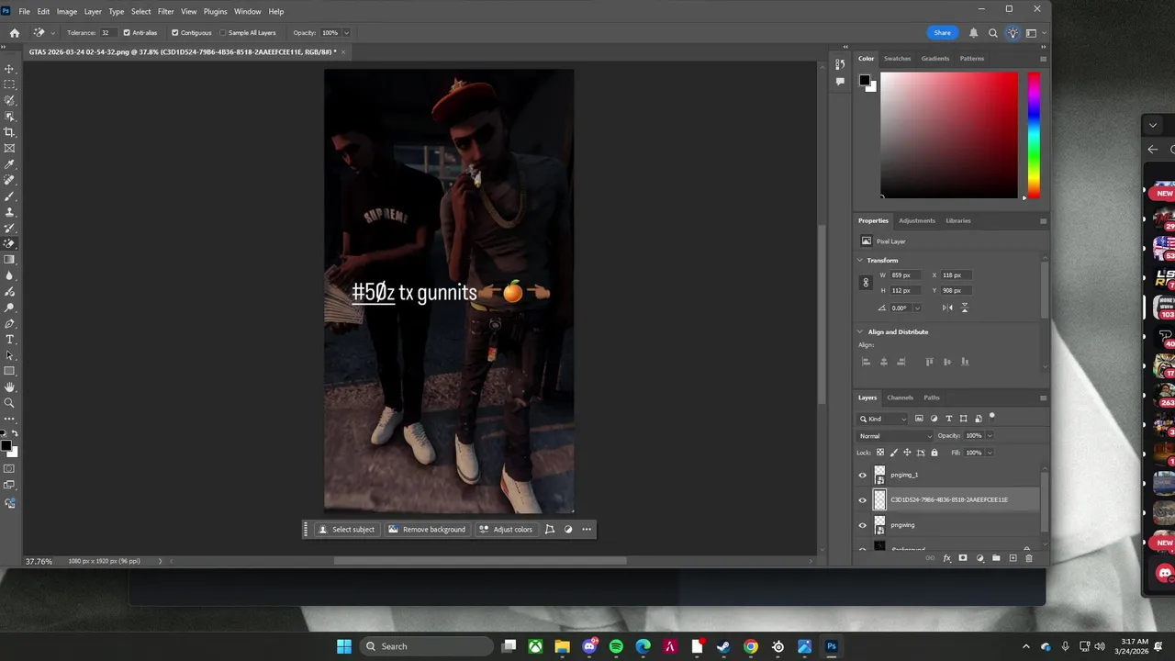Open the layer Opacity dropdown arrow
The height and width of the screenshot is (661, 1175).
(x=989, y=436)
